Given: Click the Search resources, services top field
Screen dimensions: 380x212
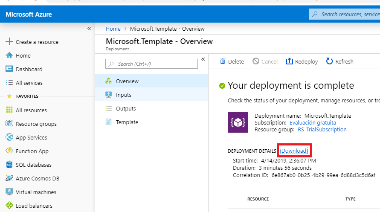Looking at the screenshot, I should (x=344, y=14).
